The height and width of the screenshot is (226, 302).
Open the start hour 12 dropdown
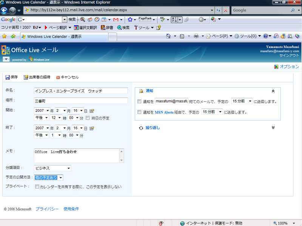tap(56, 118)
